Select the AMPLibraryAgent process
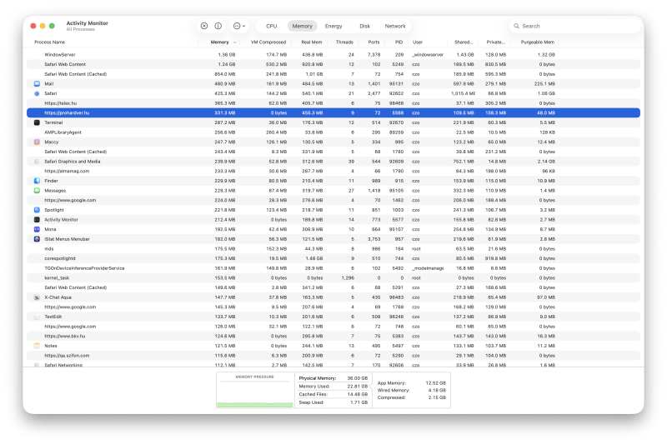 [x=333, y=132]
